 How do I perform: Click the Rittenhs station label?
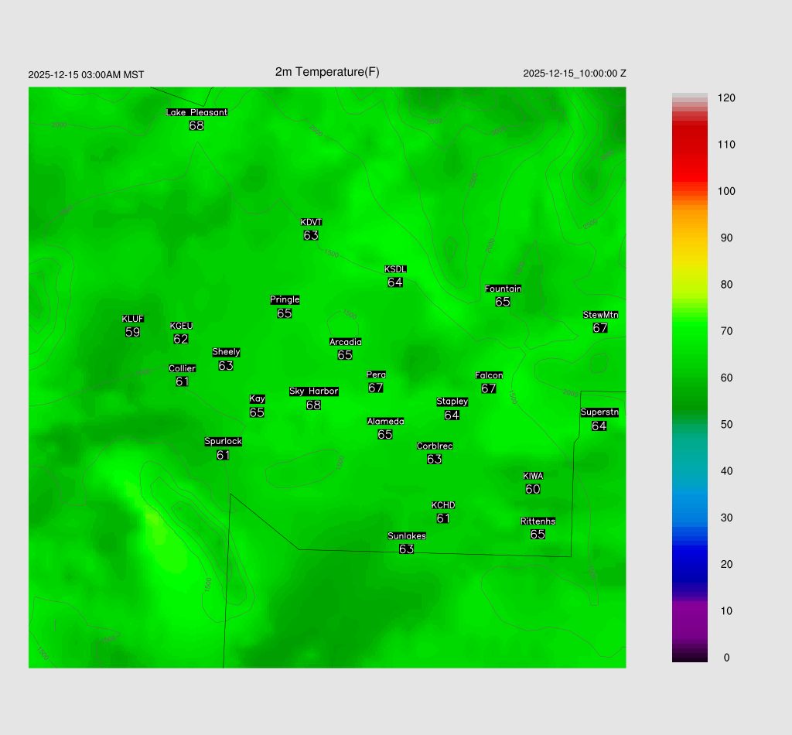pos(538,521)
